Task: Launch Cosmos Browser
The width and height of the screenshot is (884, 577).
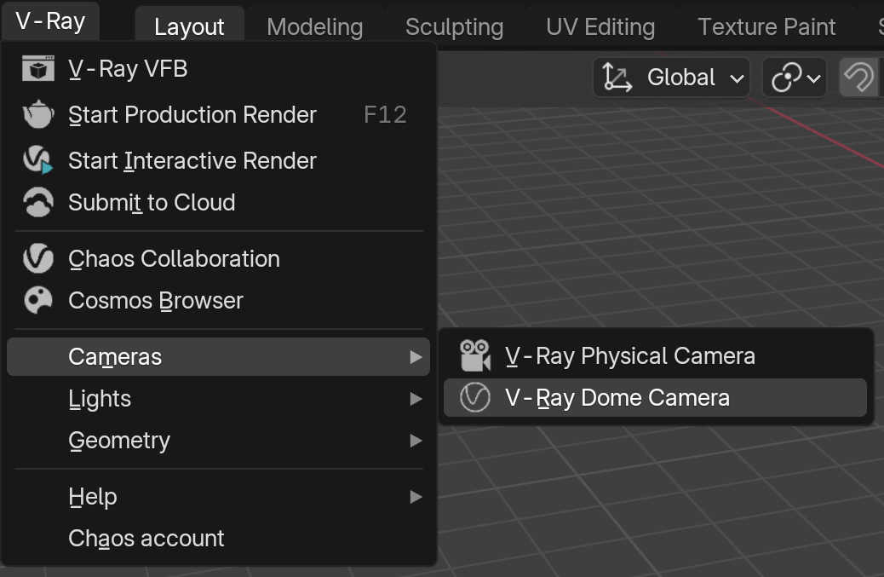Action: pos(218,301)
